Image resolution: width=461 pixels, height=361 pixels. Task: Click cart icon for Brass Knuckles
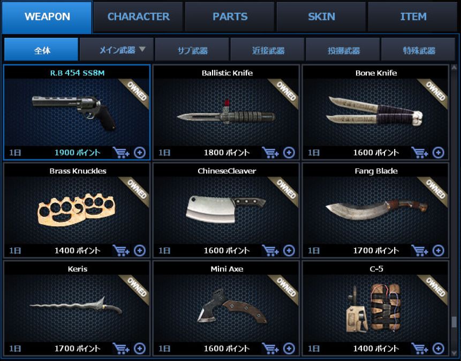coord(121,251)
